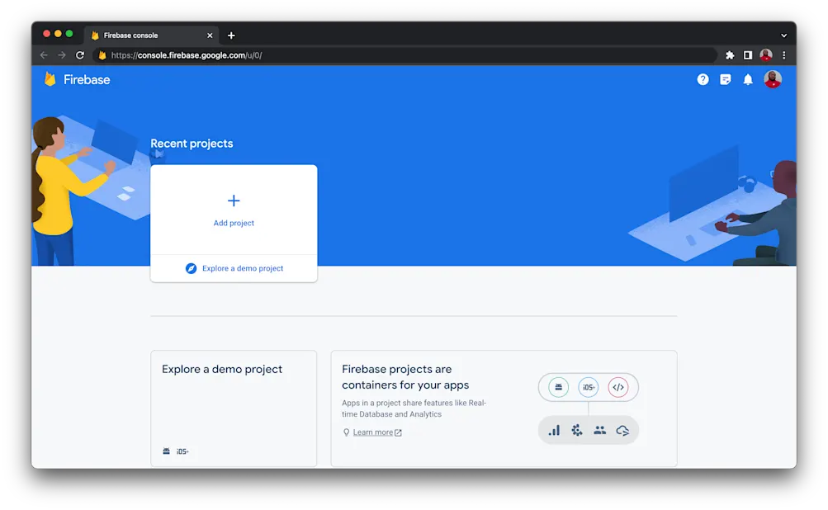This screenshot has height=510, width=828.
Task: Click the audience/users icon in the feature row
Action: [600, 429]
